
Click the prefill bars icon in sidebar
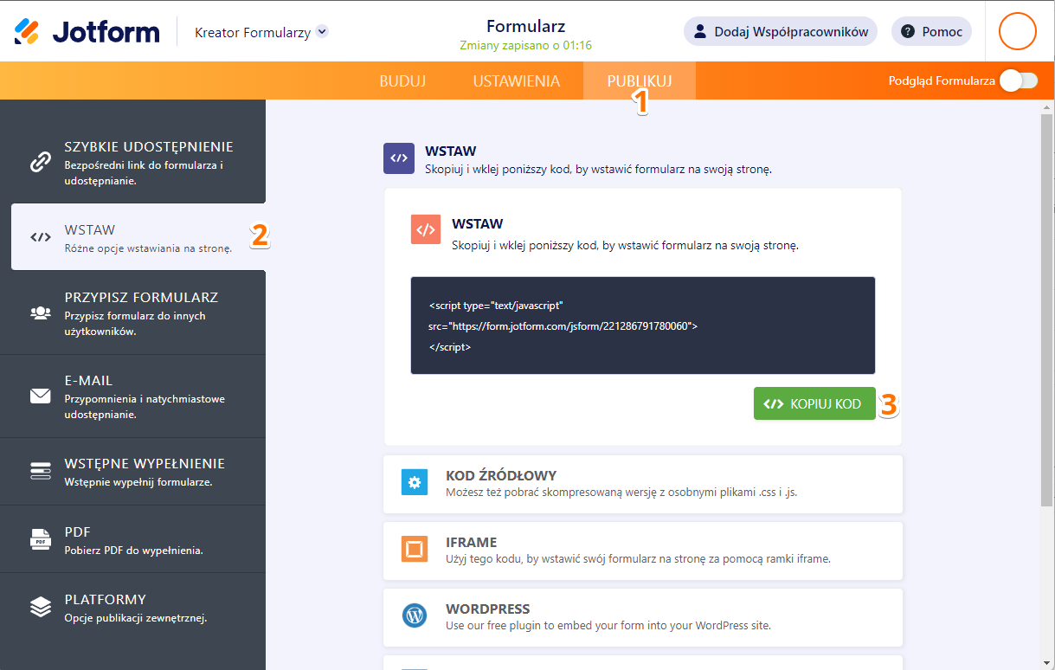coord(41,471)
